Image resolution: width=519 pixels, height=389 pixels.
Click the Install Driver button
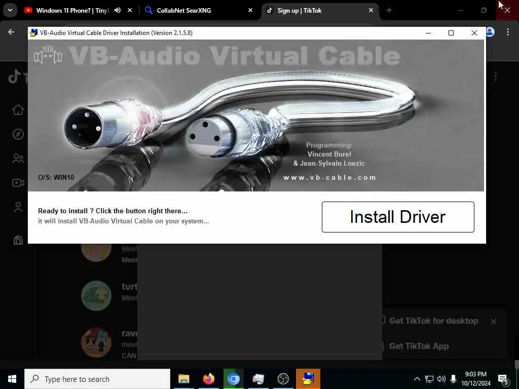[398, 217]
